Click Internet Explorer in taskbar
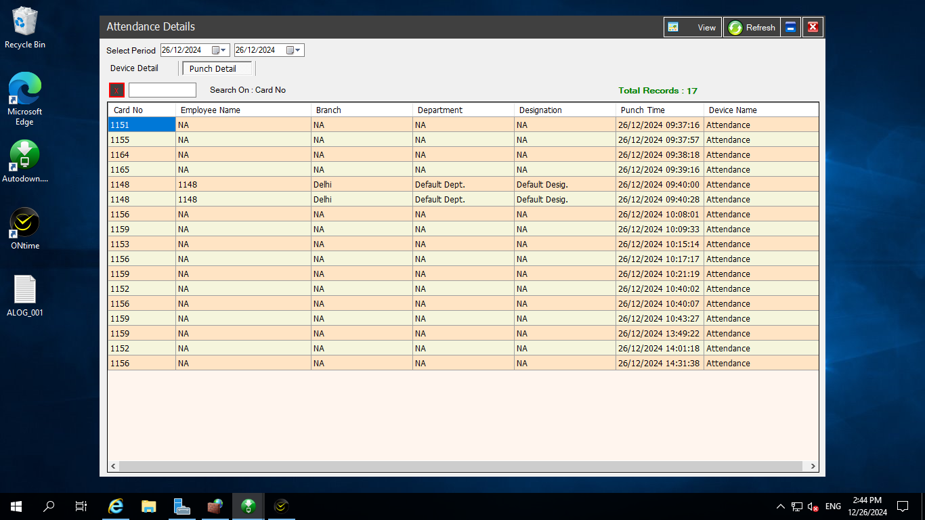 116,506
